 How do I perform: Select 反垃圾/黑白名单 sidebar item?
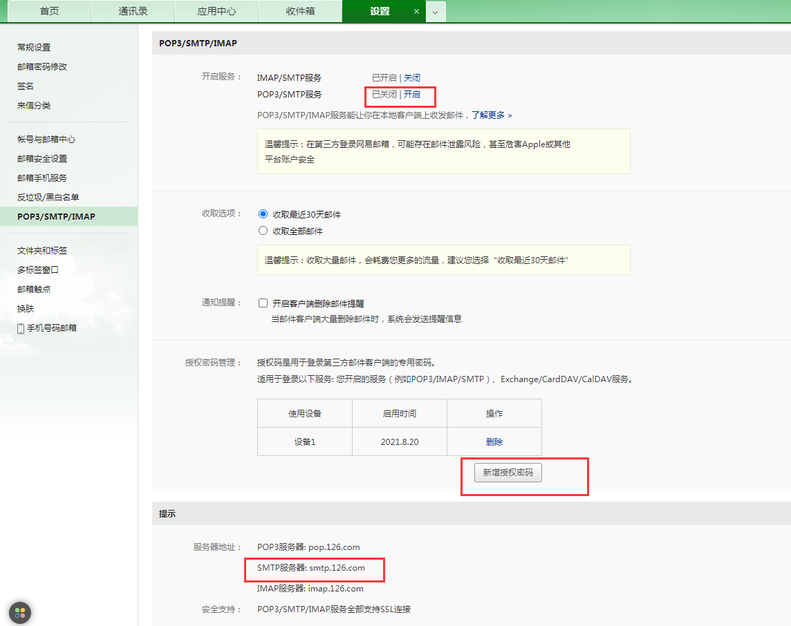[x=48, y=197]
